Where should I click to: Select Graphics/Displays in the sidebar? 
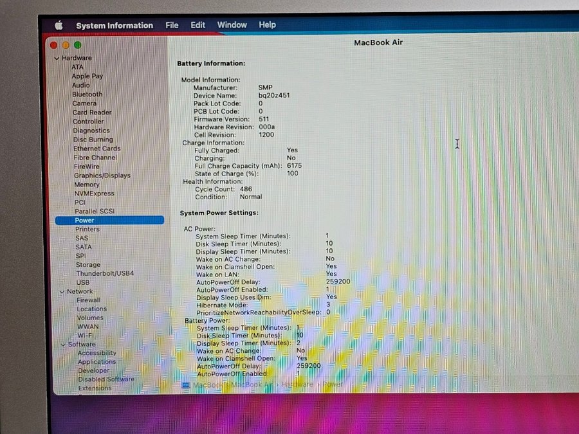tap(102, 176)
